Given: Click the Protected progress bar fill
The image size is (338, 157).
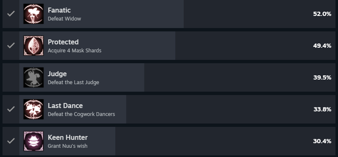Looking at the screenshot, I should pos(97,46).
